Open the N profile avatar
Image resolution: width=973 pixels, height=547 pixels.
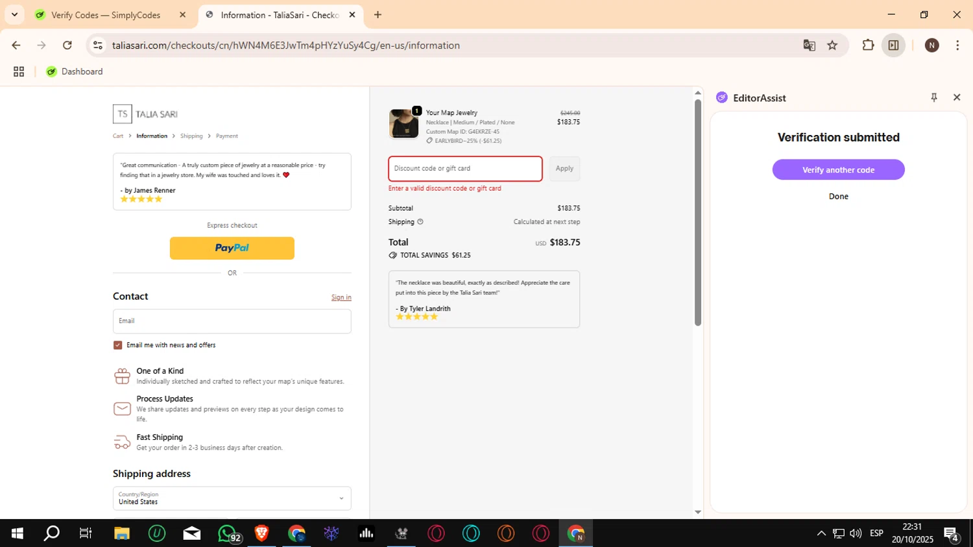coord(932,45)
